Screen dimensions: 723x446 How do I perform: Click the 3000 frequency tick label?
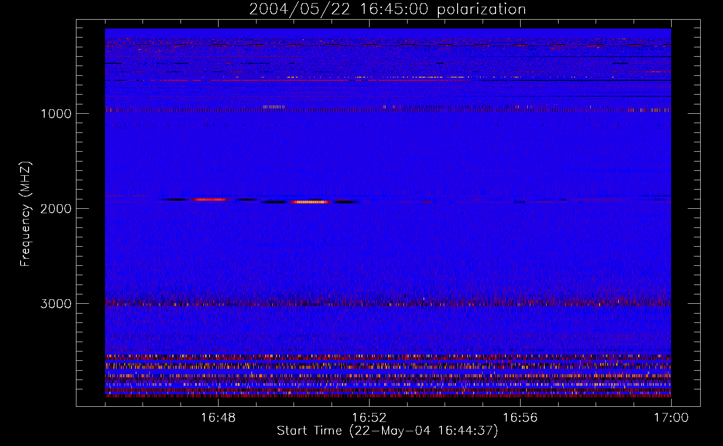tap(56, 304)
